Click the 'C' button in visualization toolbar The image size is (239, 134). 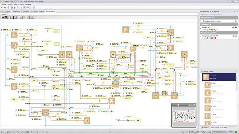(x=21, y=17)
